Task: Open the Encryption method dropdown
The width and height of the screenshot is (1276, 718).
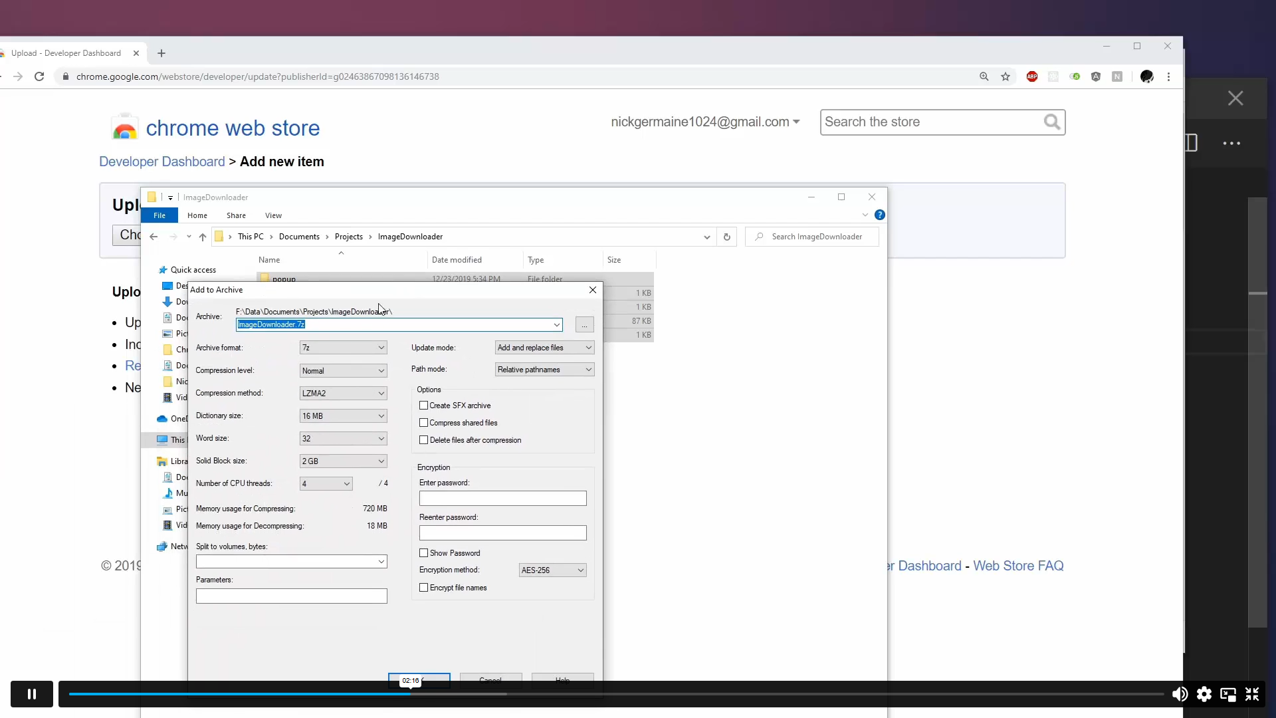Action: [552, 570]
